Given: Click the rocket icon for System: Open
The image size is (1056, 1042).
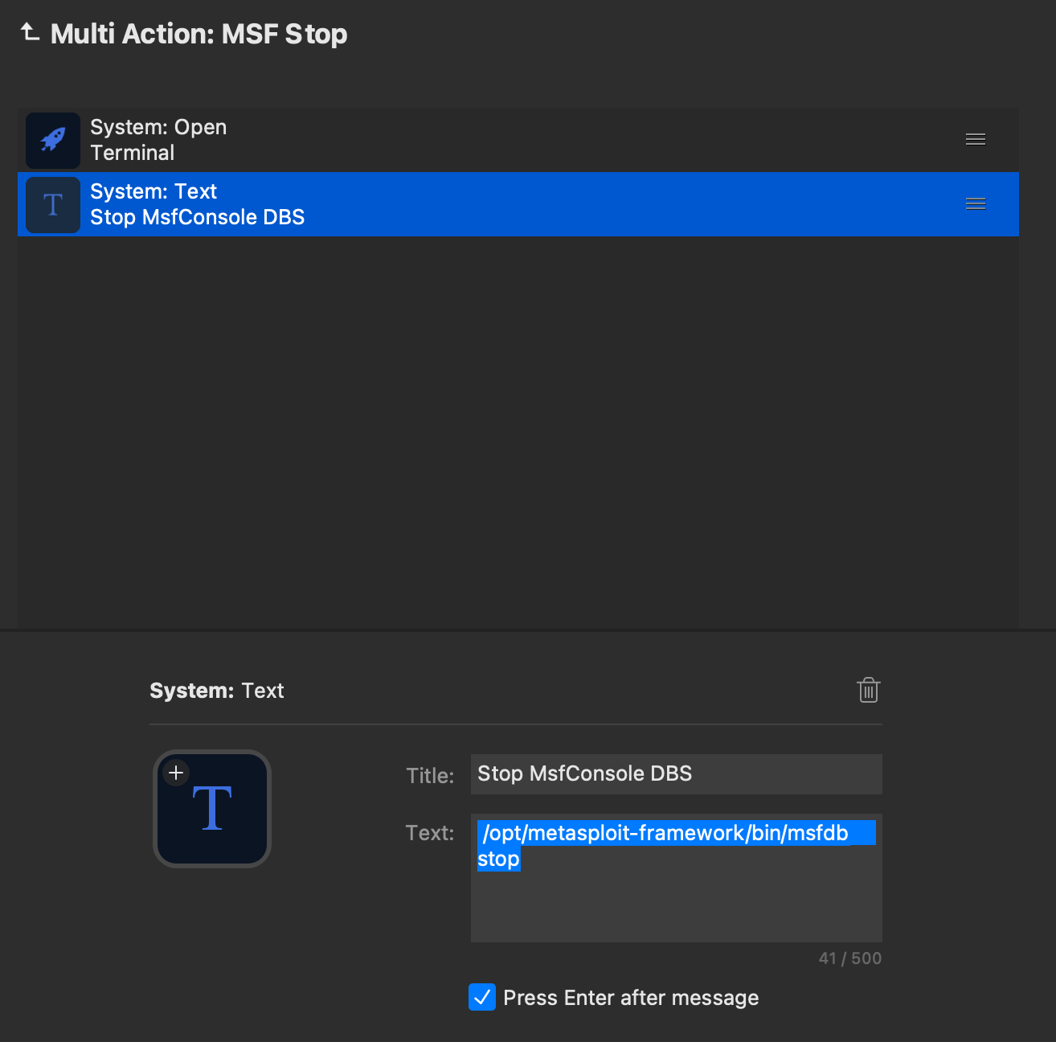Looking at the screenshot, I should click(x=53, y=140).
